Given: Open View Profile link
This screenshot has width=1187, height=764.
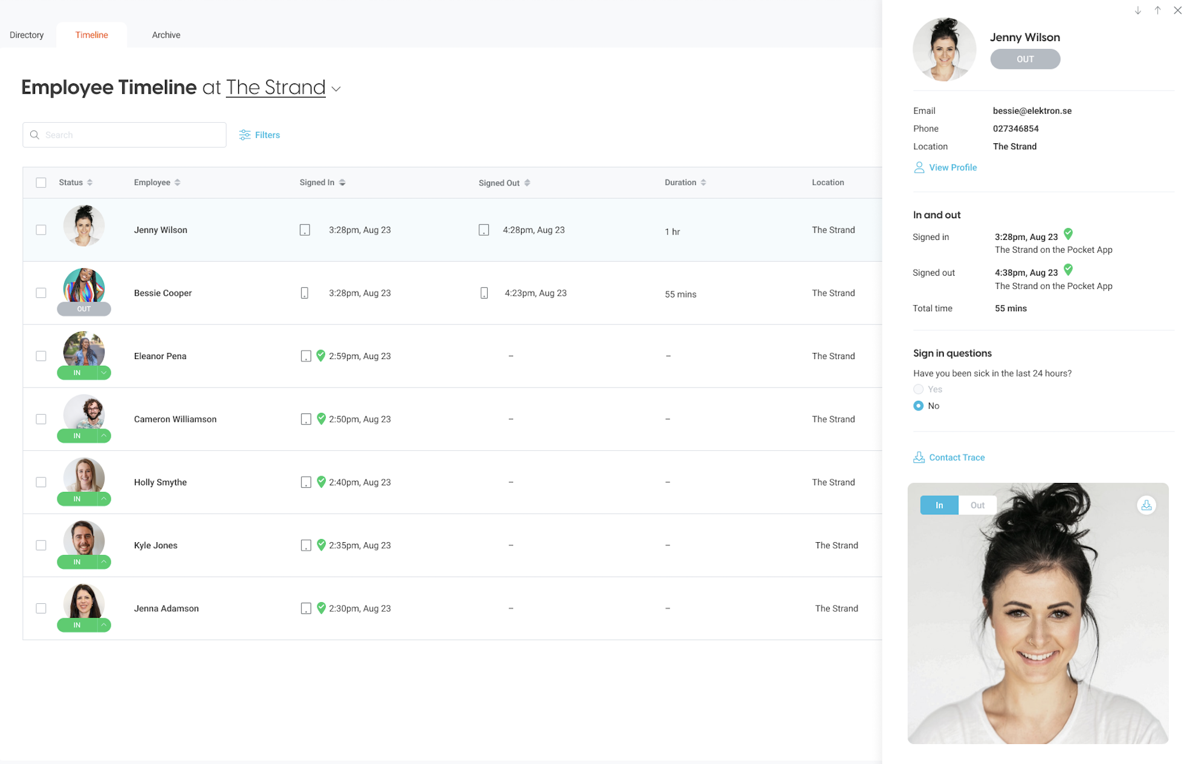Looking at the screenshot, I should 953,167.
